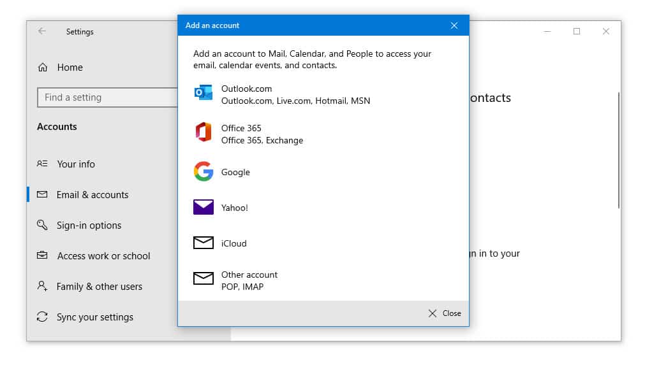Screen dimensions: 645x365
Task: Click the Your info icon in sidebar
Action: pyautogui.click(x=42, y=164)
